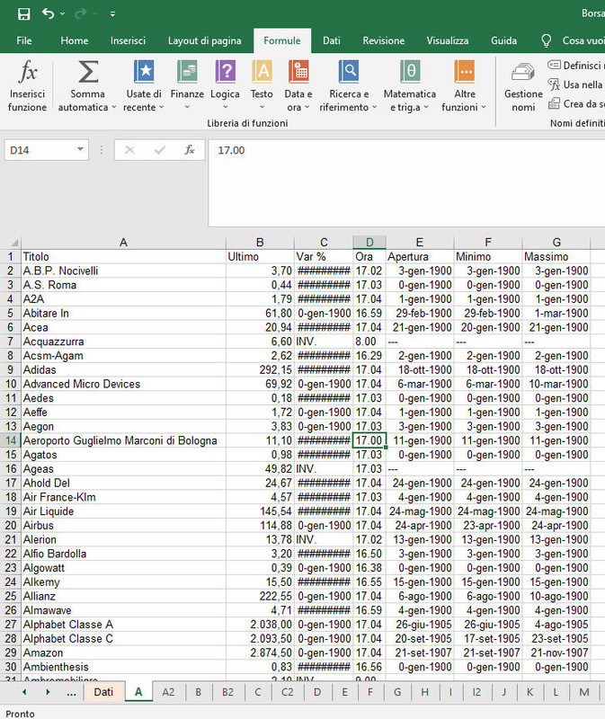Click Cancel X in formula bar
605x719 pixels.
[129, 150]
